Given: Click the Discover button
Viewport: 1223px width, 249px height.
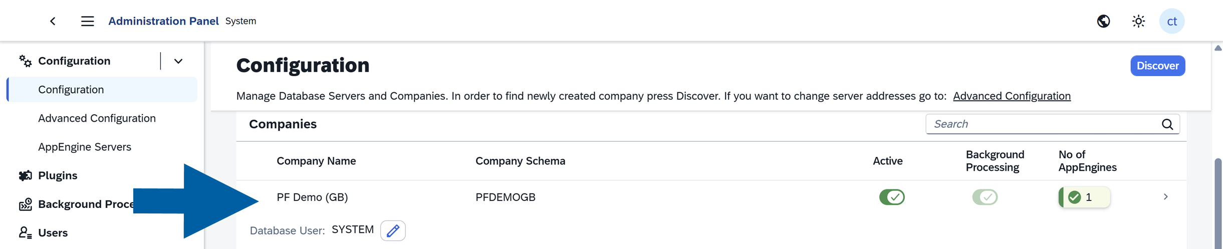Looking at the screenshot, I should [x=1157, y=66].
